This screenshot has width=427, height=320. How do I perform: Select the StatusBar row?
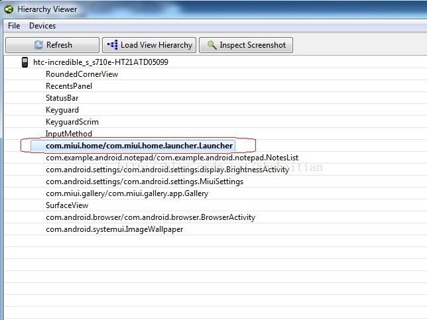[x=62, y=98]
